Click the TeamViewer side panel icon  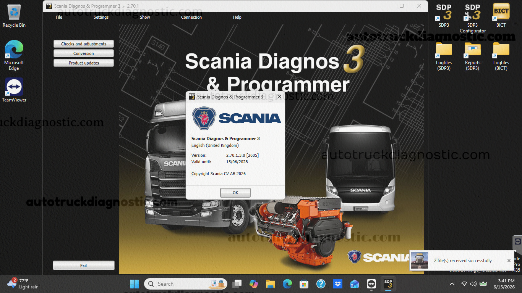point(518,242)
